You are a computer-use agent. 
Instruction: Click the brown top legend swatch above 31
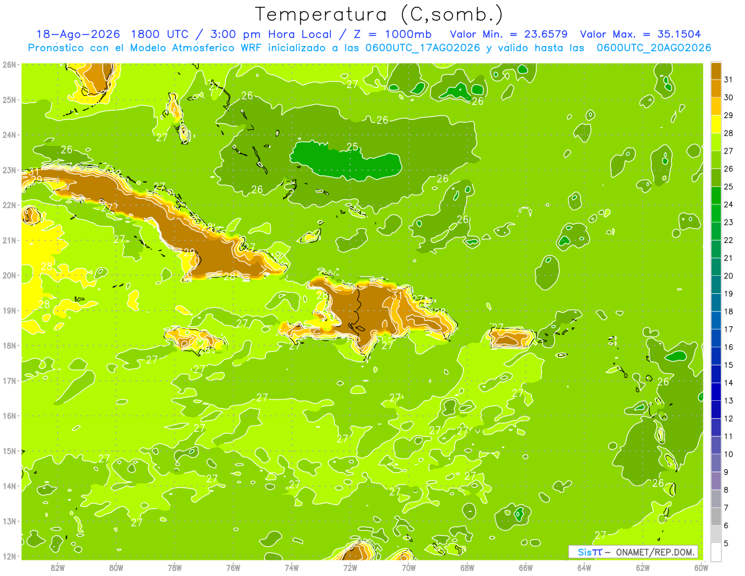[x=716, y=71]
